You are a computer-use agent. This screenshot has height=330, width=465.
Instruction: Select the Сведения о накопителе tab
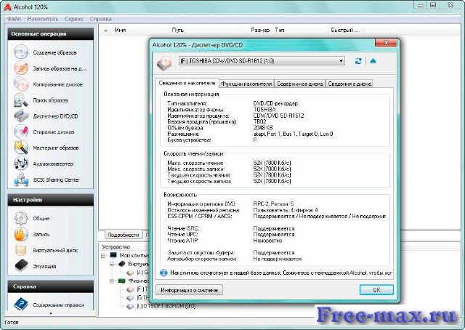[x=187, y=83]
